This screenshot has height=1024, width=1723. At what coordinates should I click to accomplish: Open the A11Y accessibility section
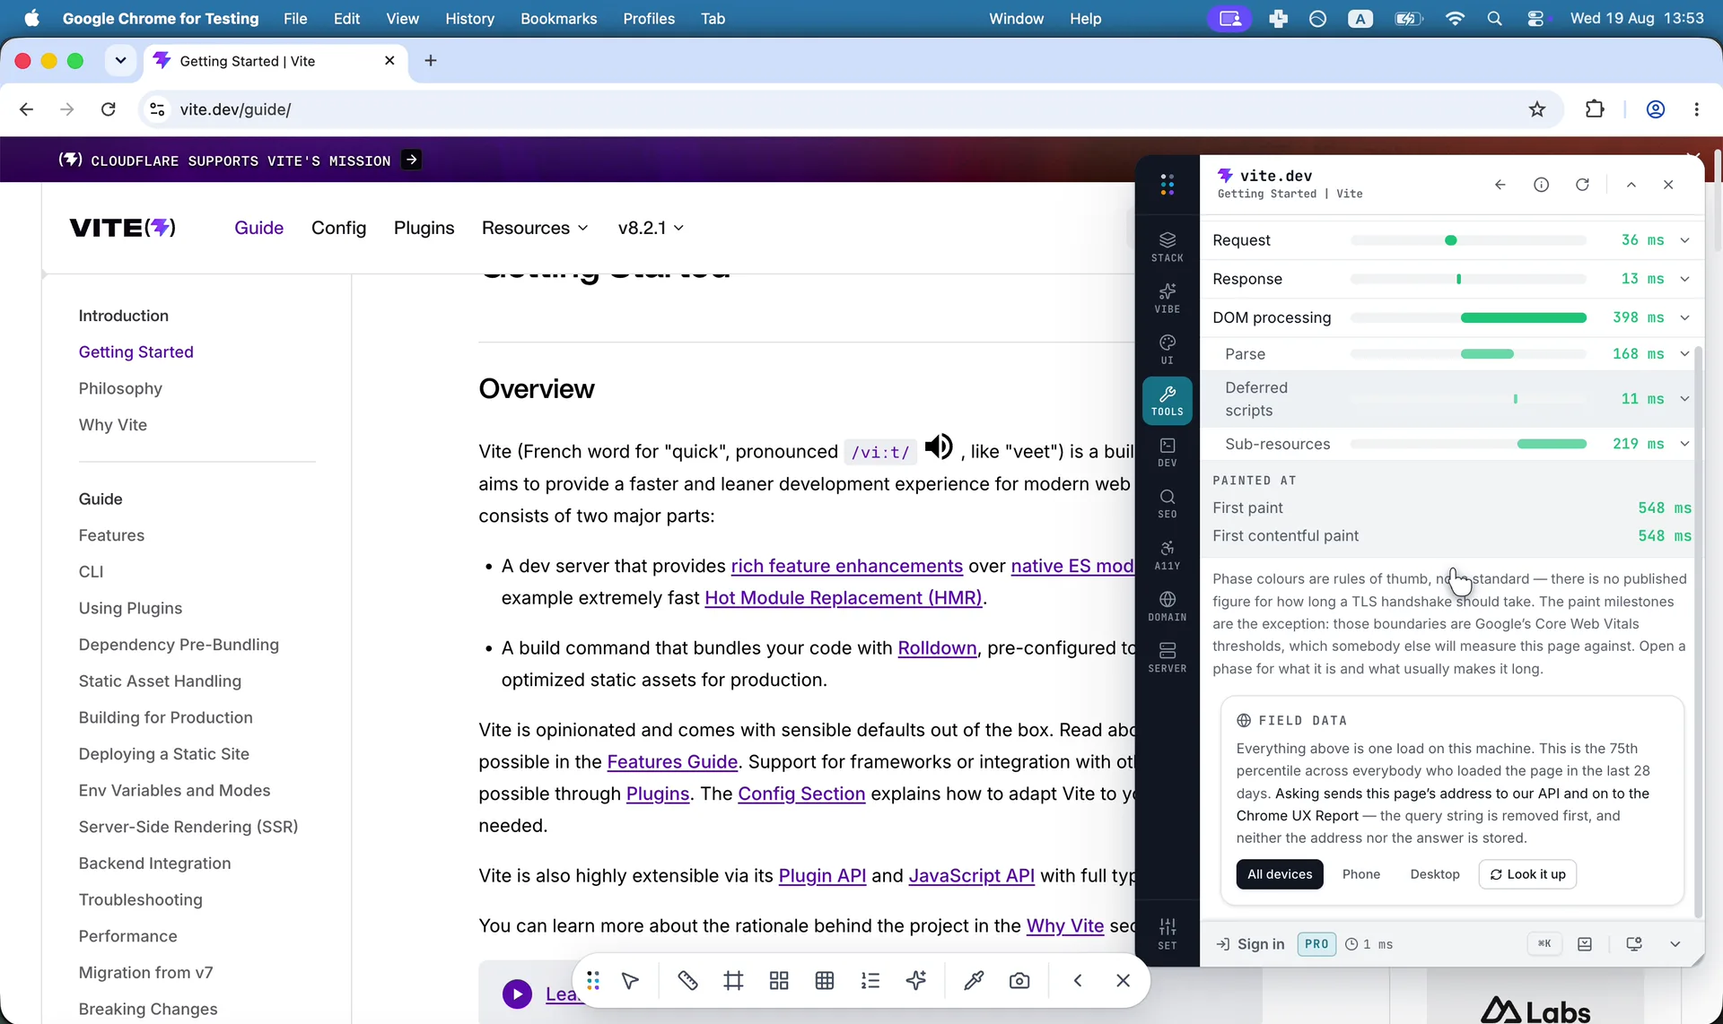point(1167,554)
